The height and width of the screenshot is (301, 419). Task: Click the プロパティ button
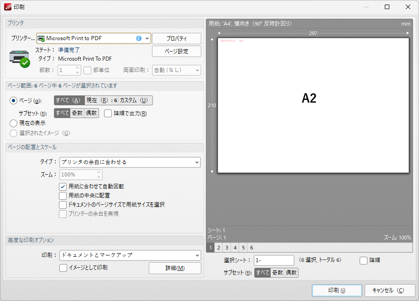coord(176,38)
